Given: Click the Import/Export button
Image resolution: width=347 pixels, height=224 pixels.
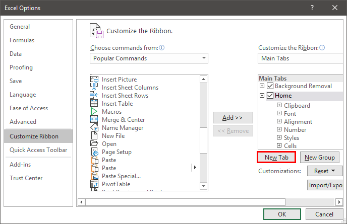Looking at the screenshot, I should coord(325,185).
